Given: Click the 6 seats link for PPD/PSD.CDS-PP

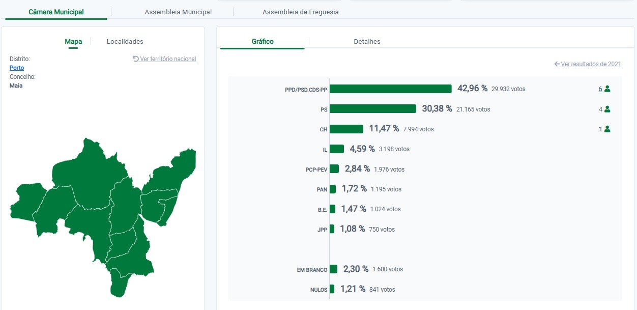Looking at the screenshot, I should pyautogui.click(x=600, y=89).
